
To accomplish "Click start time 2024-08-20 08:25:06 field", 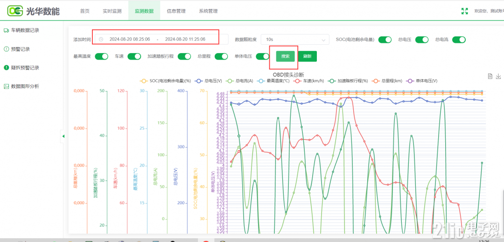I will point(130,40).
